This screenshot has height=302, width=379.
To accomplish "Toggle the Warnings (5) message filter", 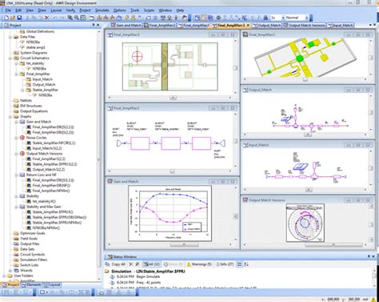I will (x=199, y=264).
